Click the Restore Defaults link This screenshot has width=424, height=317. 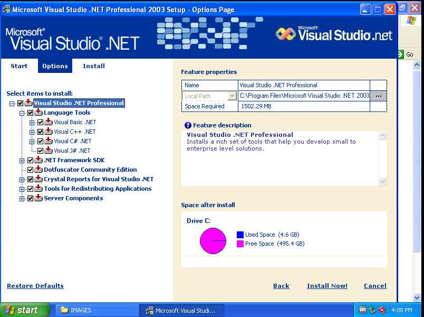pos(35,286)
